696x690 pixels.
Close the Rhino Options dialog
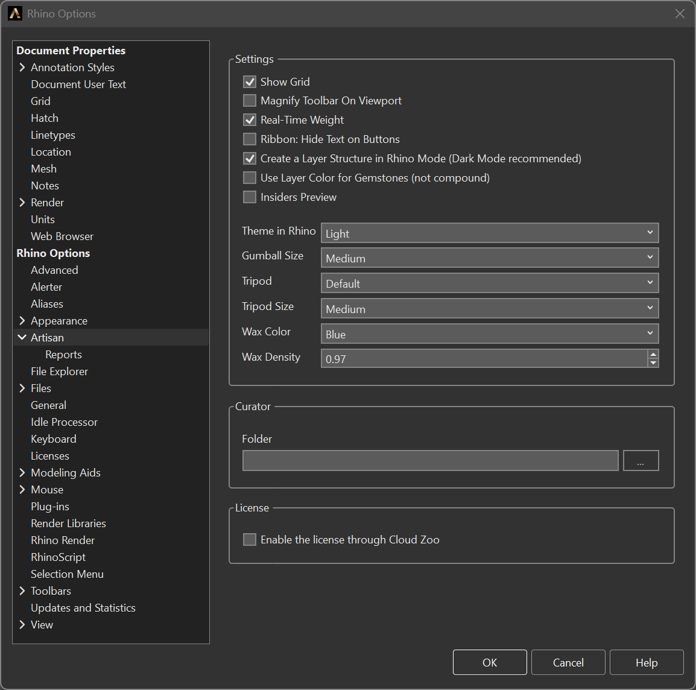[680, 14]
